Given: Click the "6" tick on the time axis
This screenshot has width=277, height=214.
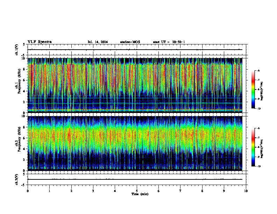Looking at the screenshot, I should pyautogui.click(x=159, y=191).
